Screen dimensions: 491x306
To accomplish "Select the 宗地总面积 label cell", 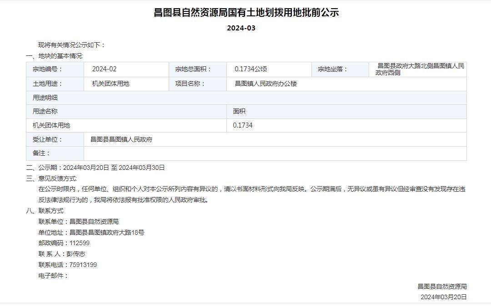I will tap(193, 69).
